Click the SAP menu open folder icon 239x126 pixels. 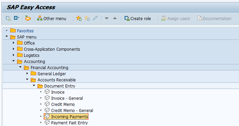tap(13, 37)
